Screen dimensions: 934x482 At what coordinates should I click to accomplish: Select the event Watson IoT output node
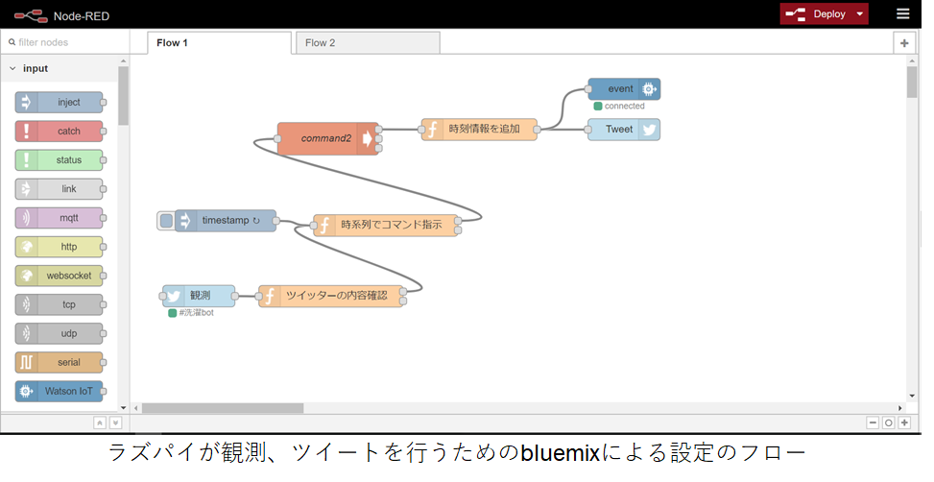624,89
